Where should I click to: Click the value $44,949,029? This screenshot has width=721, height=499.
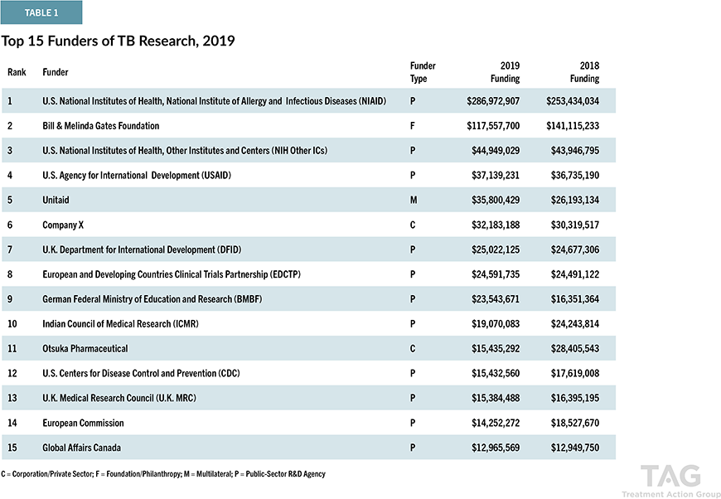pos(496,150)
